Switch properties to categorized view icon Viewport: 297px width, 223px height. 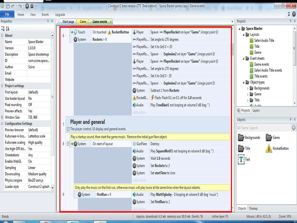coord(3,29)
